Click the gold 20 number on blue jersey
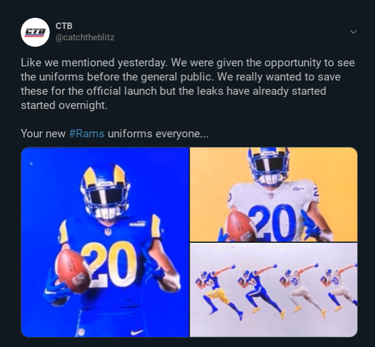The image size is (375, 347). coord(108,264)
